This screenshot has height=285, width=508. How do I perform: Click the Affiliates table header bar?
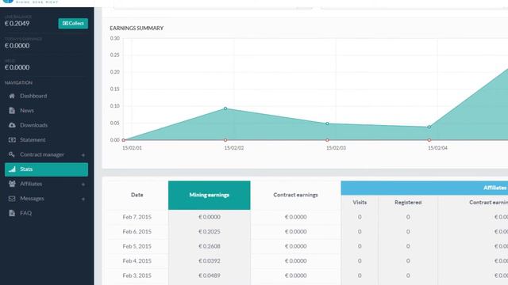(x=425, y=188)
